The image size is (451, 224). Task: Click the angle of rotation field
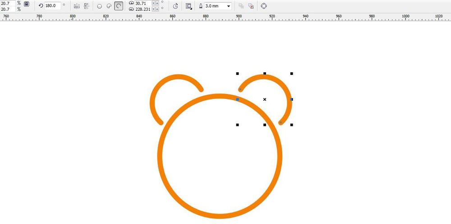point(52,6)
